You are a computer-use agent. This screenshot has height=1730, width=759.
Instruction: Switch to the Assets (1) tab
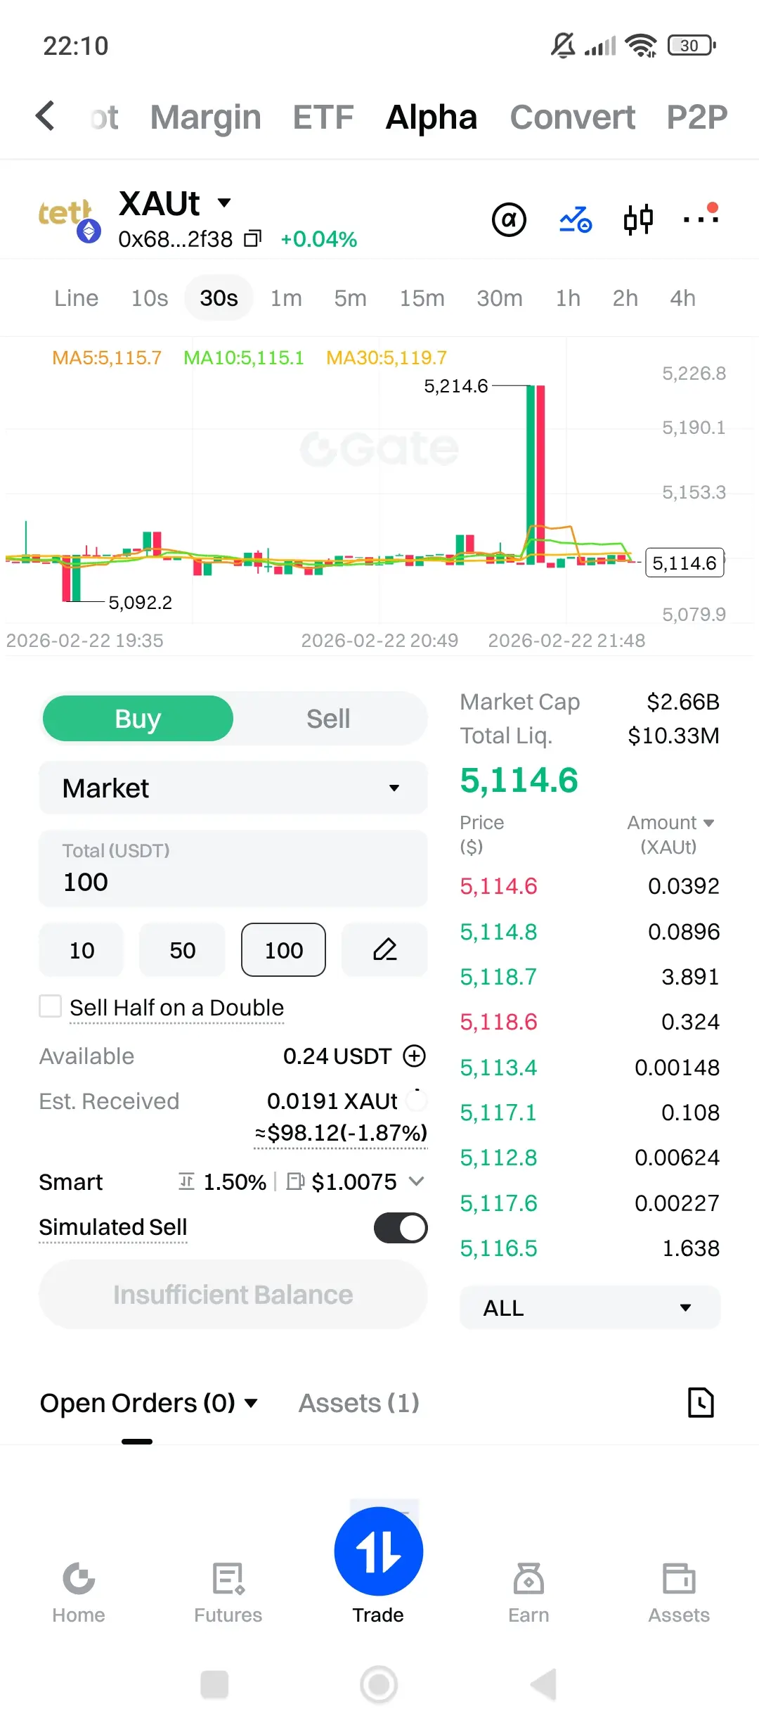click(359, 1403)
